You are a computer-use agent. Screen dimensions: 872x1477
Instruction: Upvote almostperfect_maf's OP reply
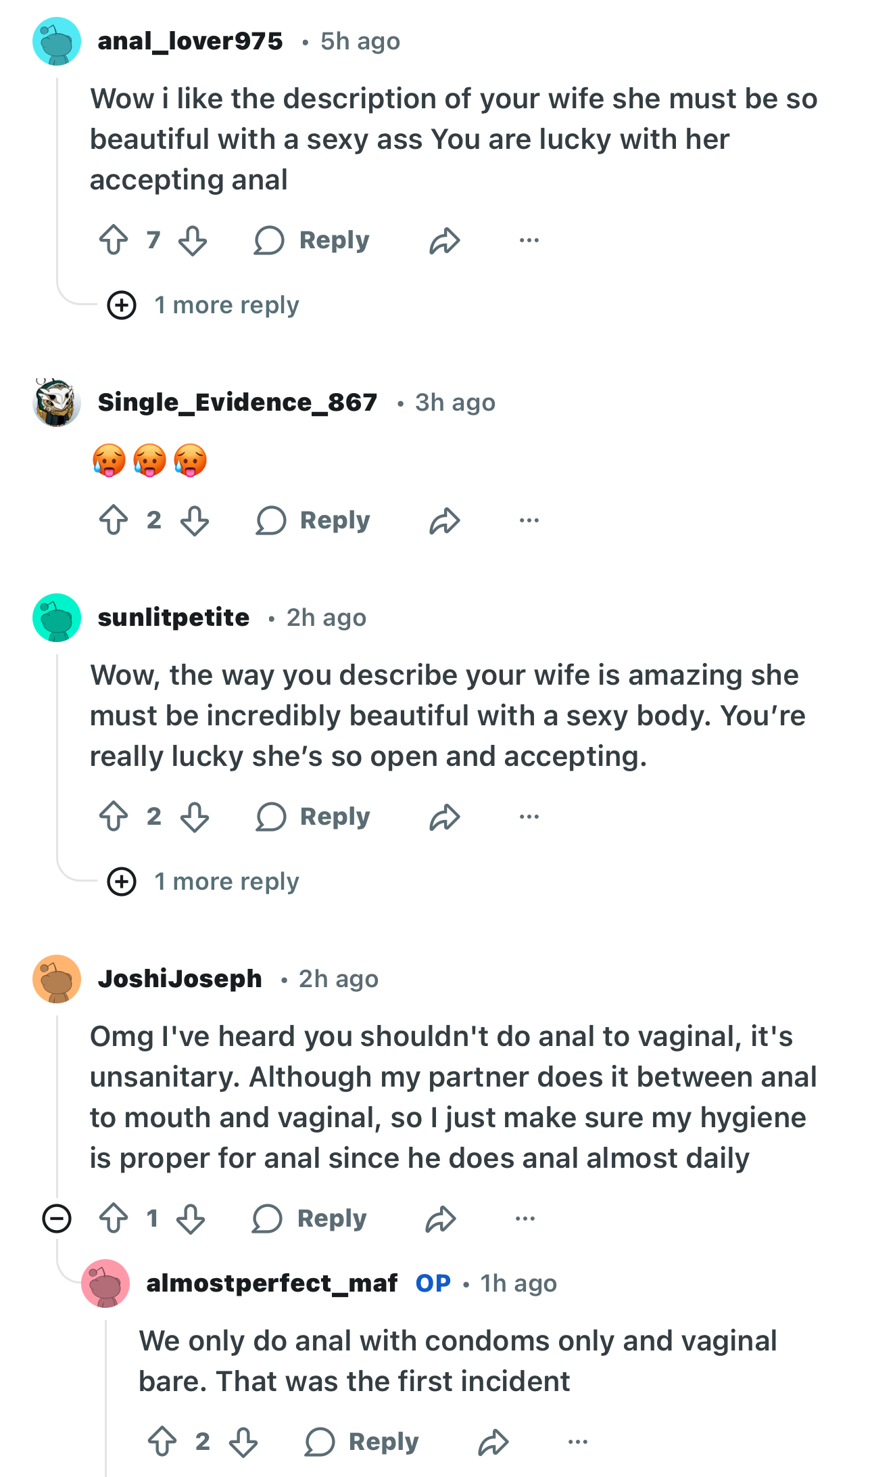pyautogui.click(x=162, y=1442)
